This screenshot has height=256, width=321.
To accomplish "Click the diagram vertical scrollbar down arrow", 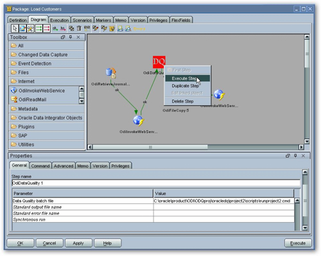I will click(x=307, y=141).
